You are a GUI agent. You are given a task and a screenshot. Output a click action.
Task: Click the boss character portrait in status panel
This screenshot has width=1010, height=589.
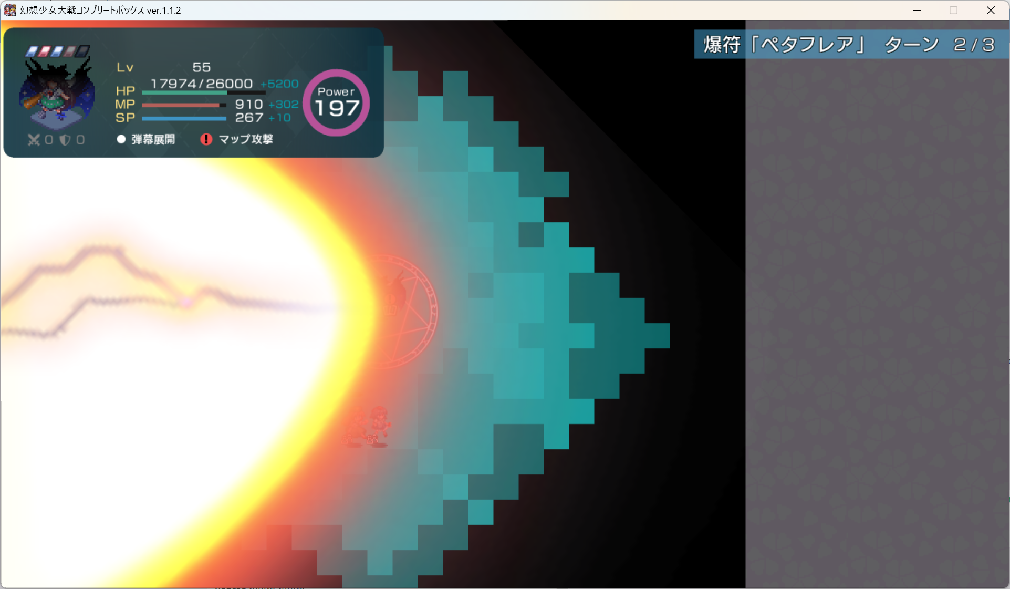point(57,94)
